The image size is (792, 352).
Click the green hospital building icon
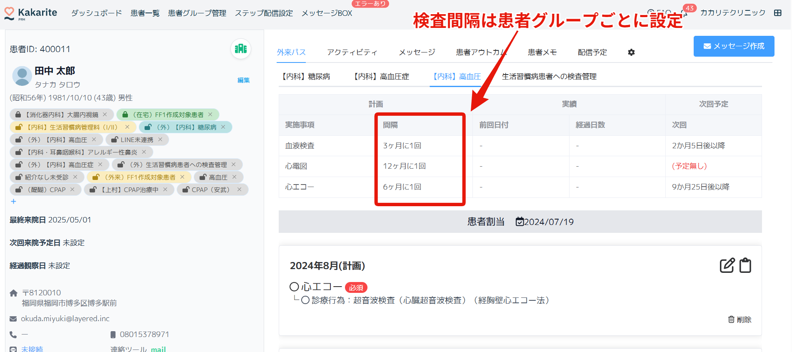(240, 49)
